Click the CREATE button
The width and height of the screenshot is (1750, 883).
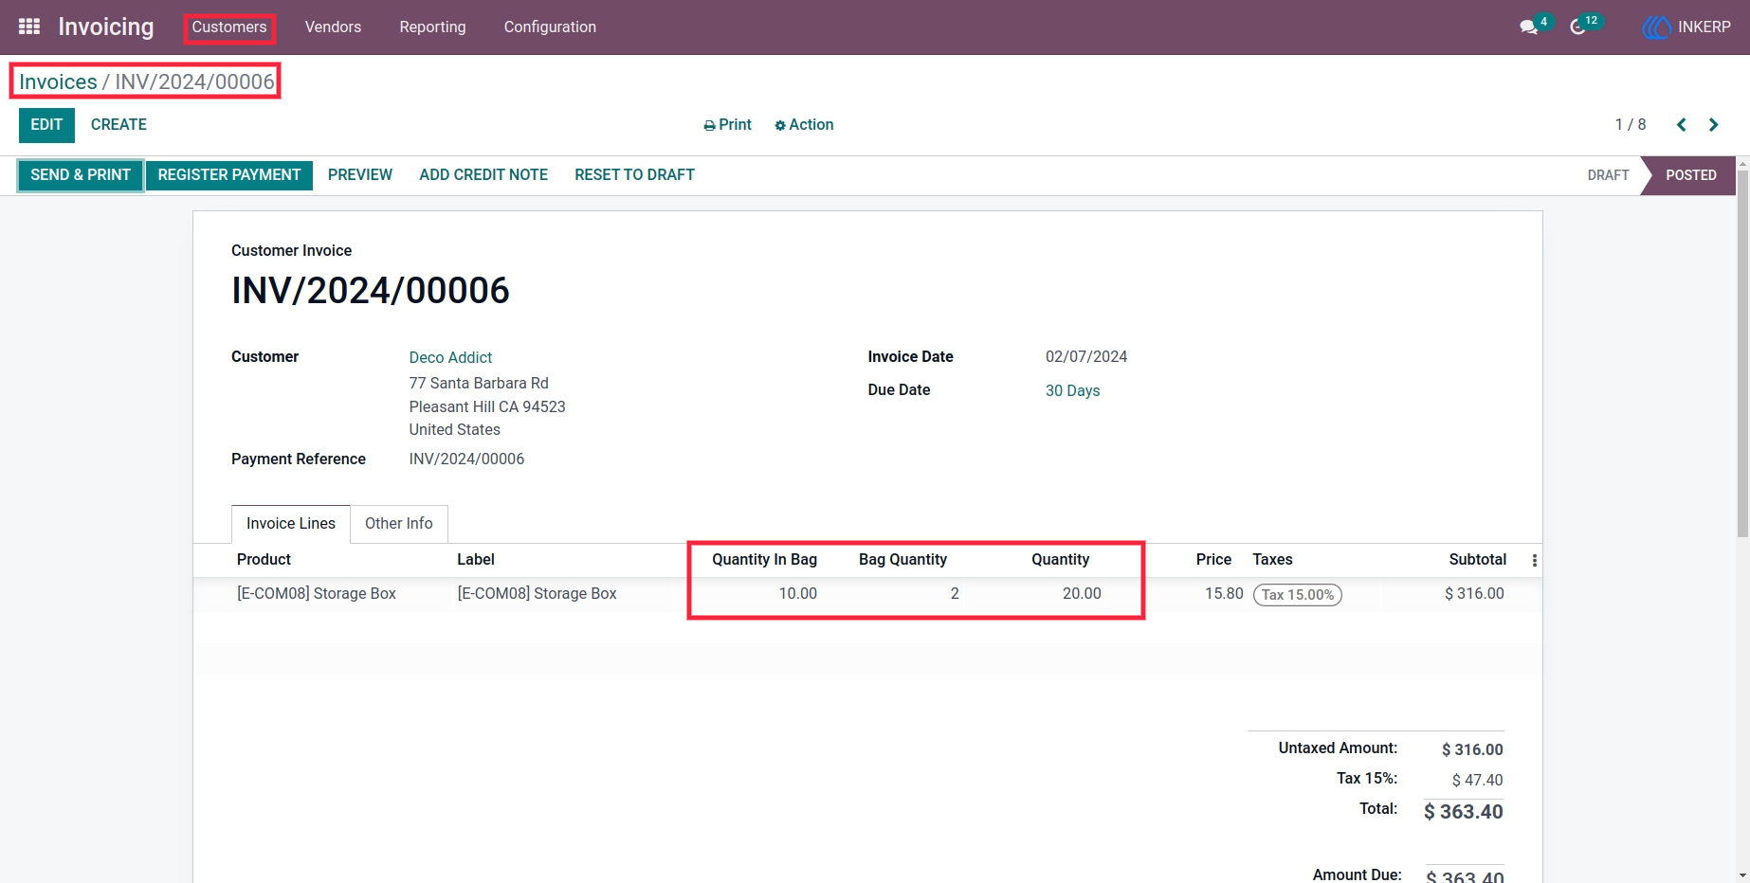point(118,125)
